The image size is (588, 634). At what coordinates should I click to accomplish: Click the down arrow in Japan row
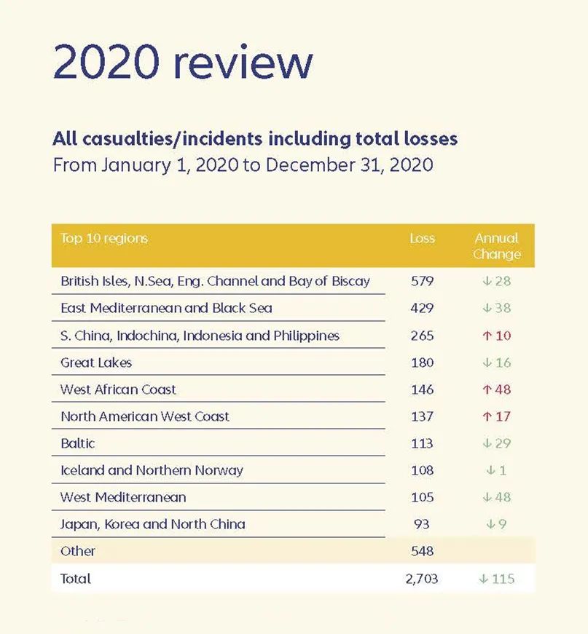pyautogui.click(x=490, y=524)
